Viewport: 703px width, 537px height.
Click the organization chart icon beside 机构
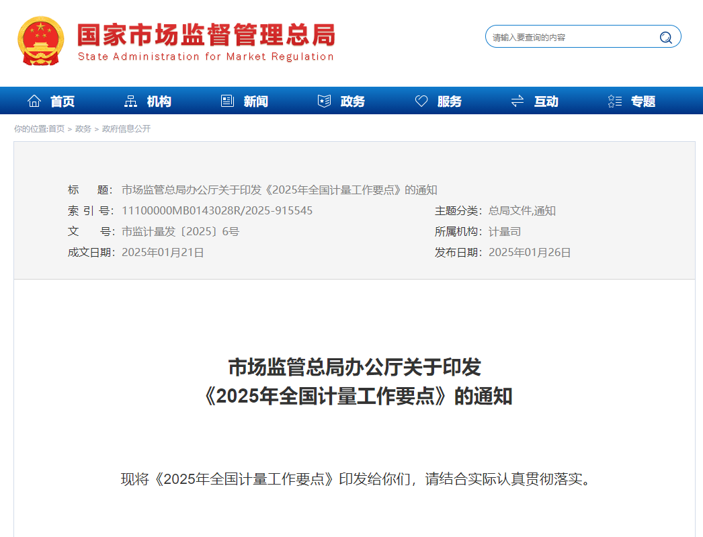pos(131,101)
